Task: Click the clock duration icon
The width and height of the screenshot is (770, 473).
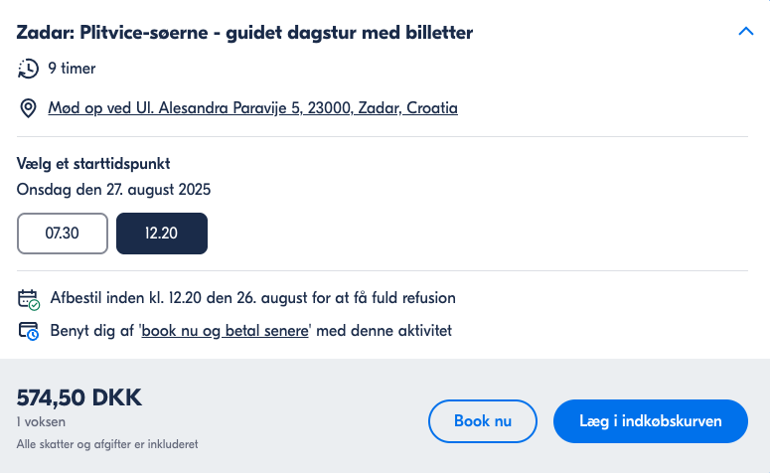Action: tap(28, 69)
